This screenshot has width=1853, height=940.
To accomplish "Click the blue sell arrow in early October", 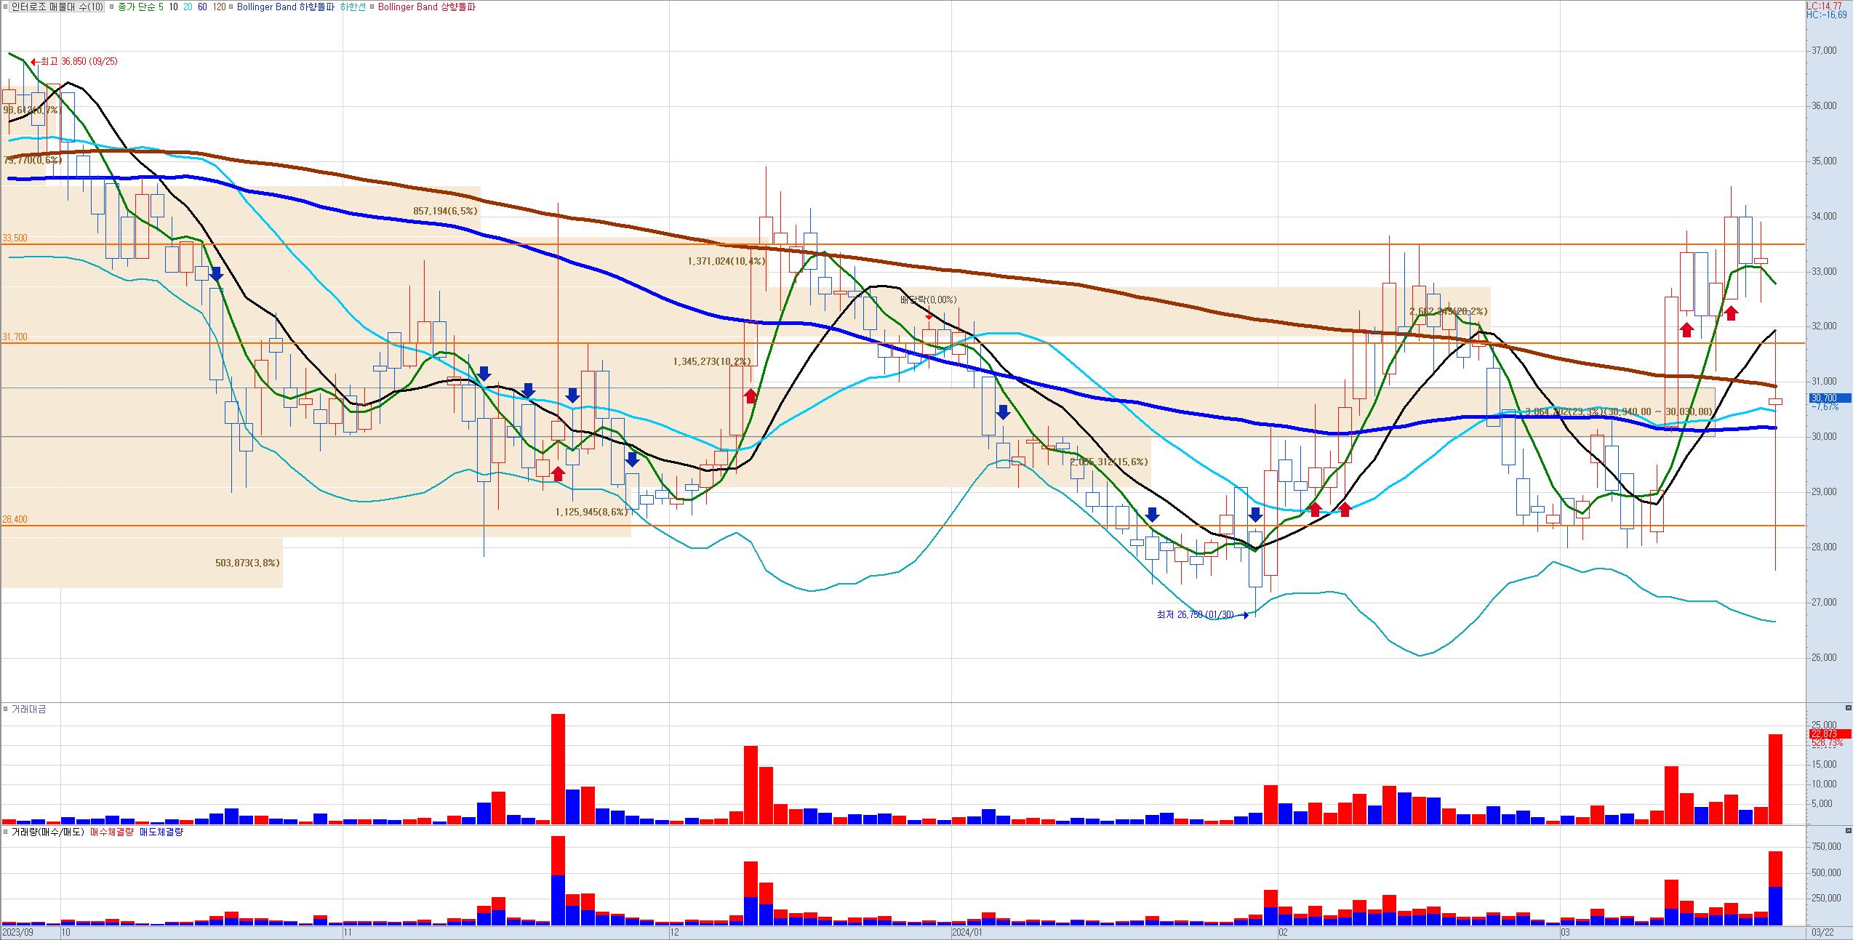I will point(216,274).
